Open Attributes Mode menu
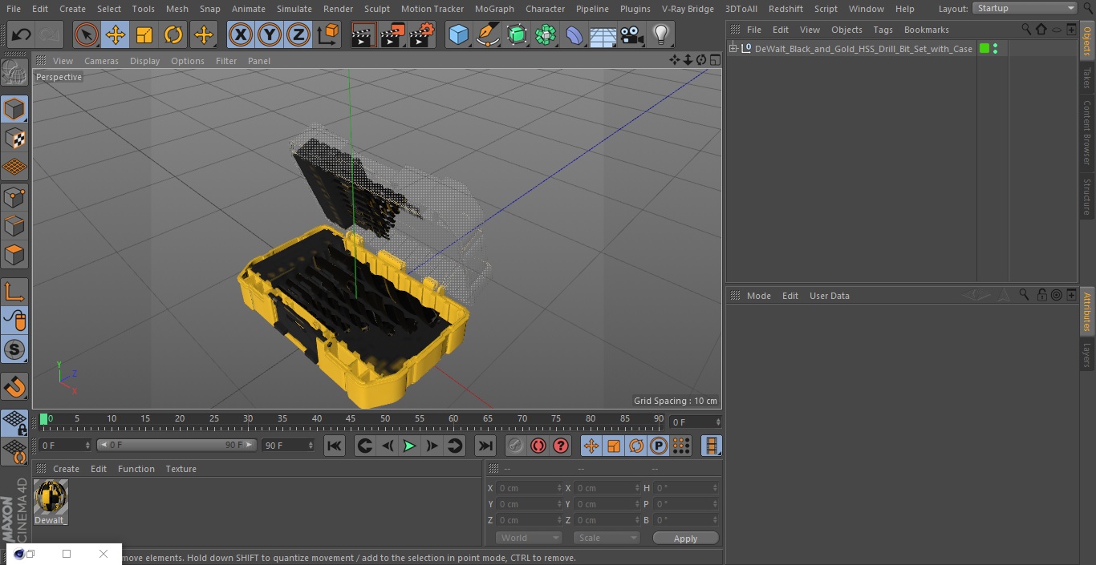1096x565 pixels. tap(758, 296)
